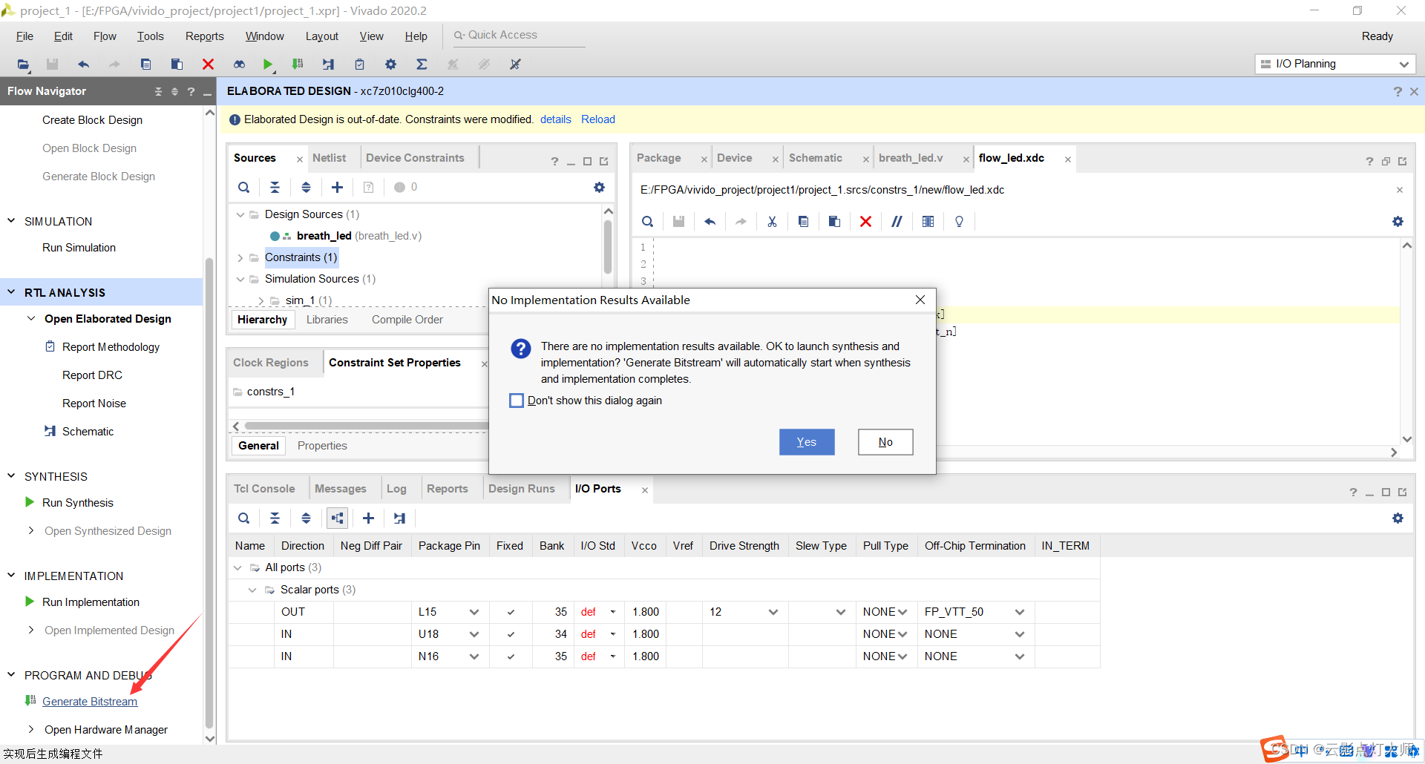The image size is (1425, 764).
Task: Click the search icon in the xdc editor
Action: click(647, 221)
